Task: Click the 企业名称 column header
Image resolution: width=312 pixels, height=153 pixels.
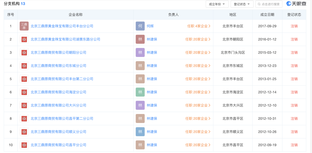Action: pyautogui.click(x=75, y=14)
